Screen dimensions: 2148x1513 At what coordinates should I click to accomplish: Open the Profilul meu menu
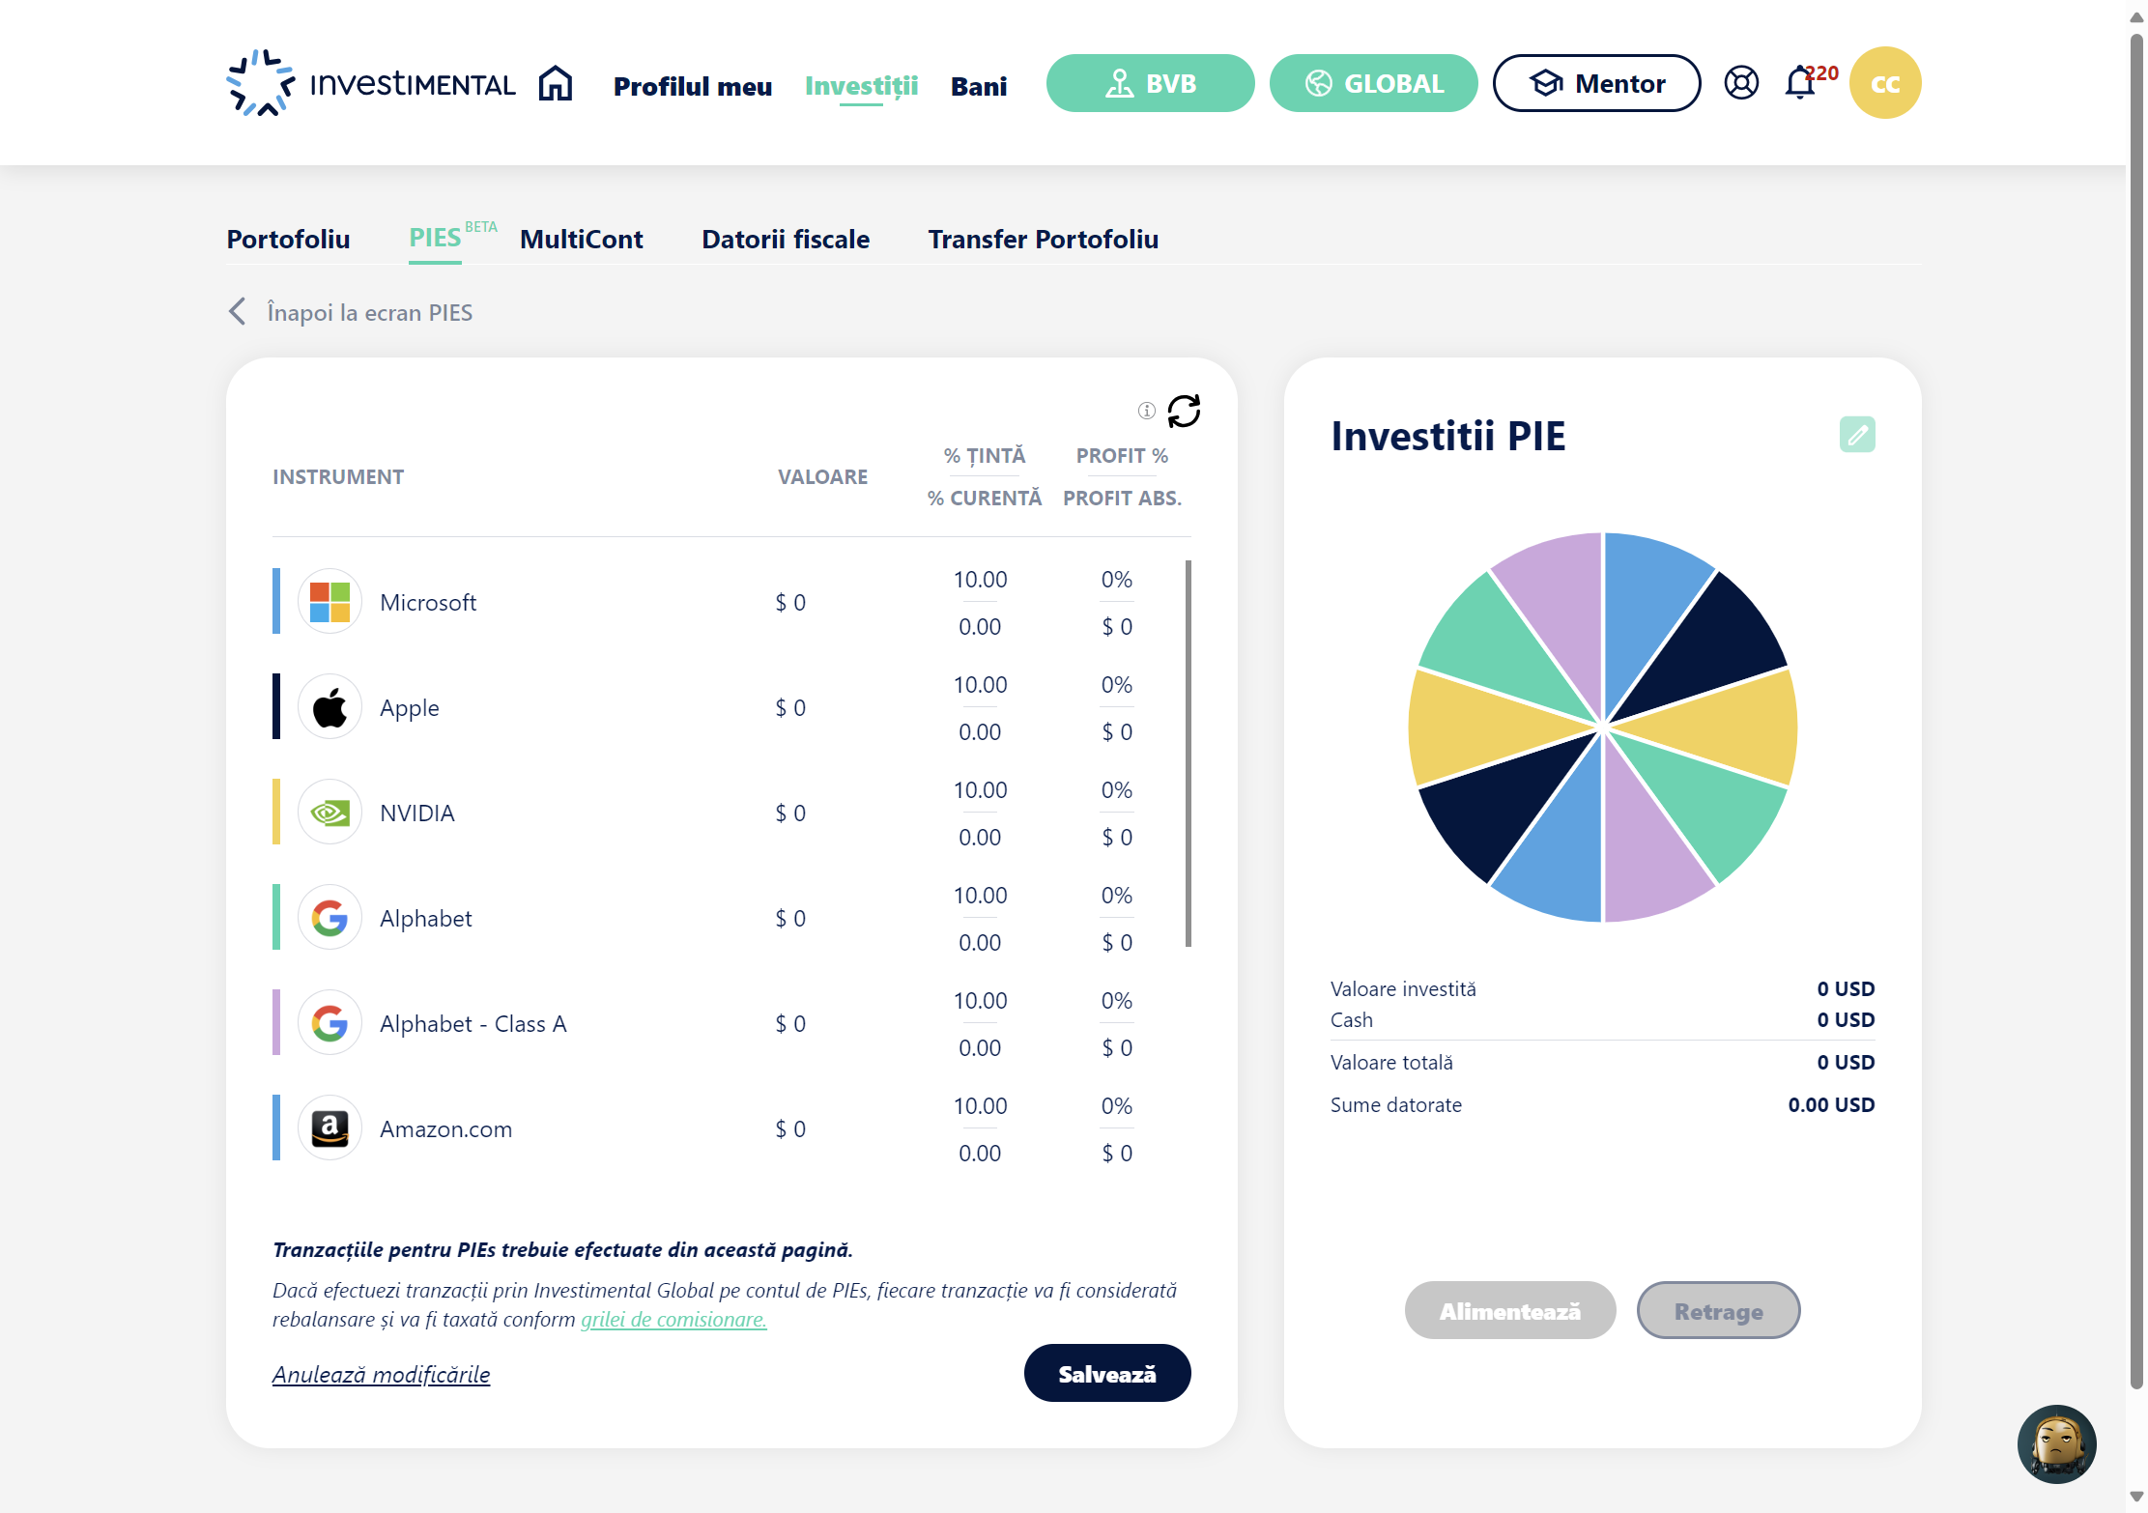pyautogui.click(x=693, y=86)
